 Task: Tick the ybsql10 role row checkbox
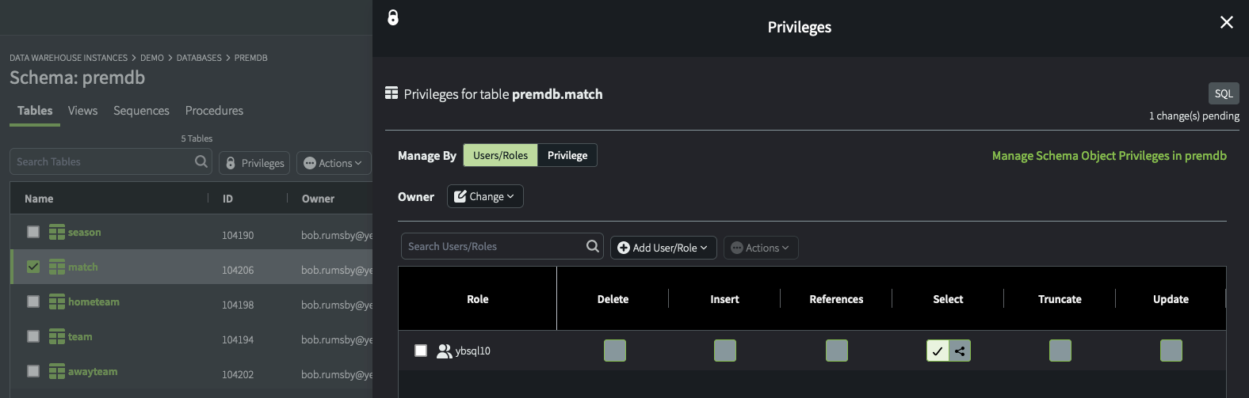tap(421, 351)
